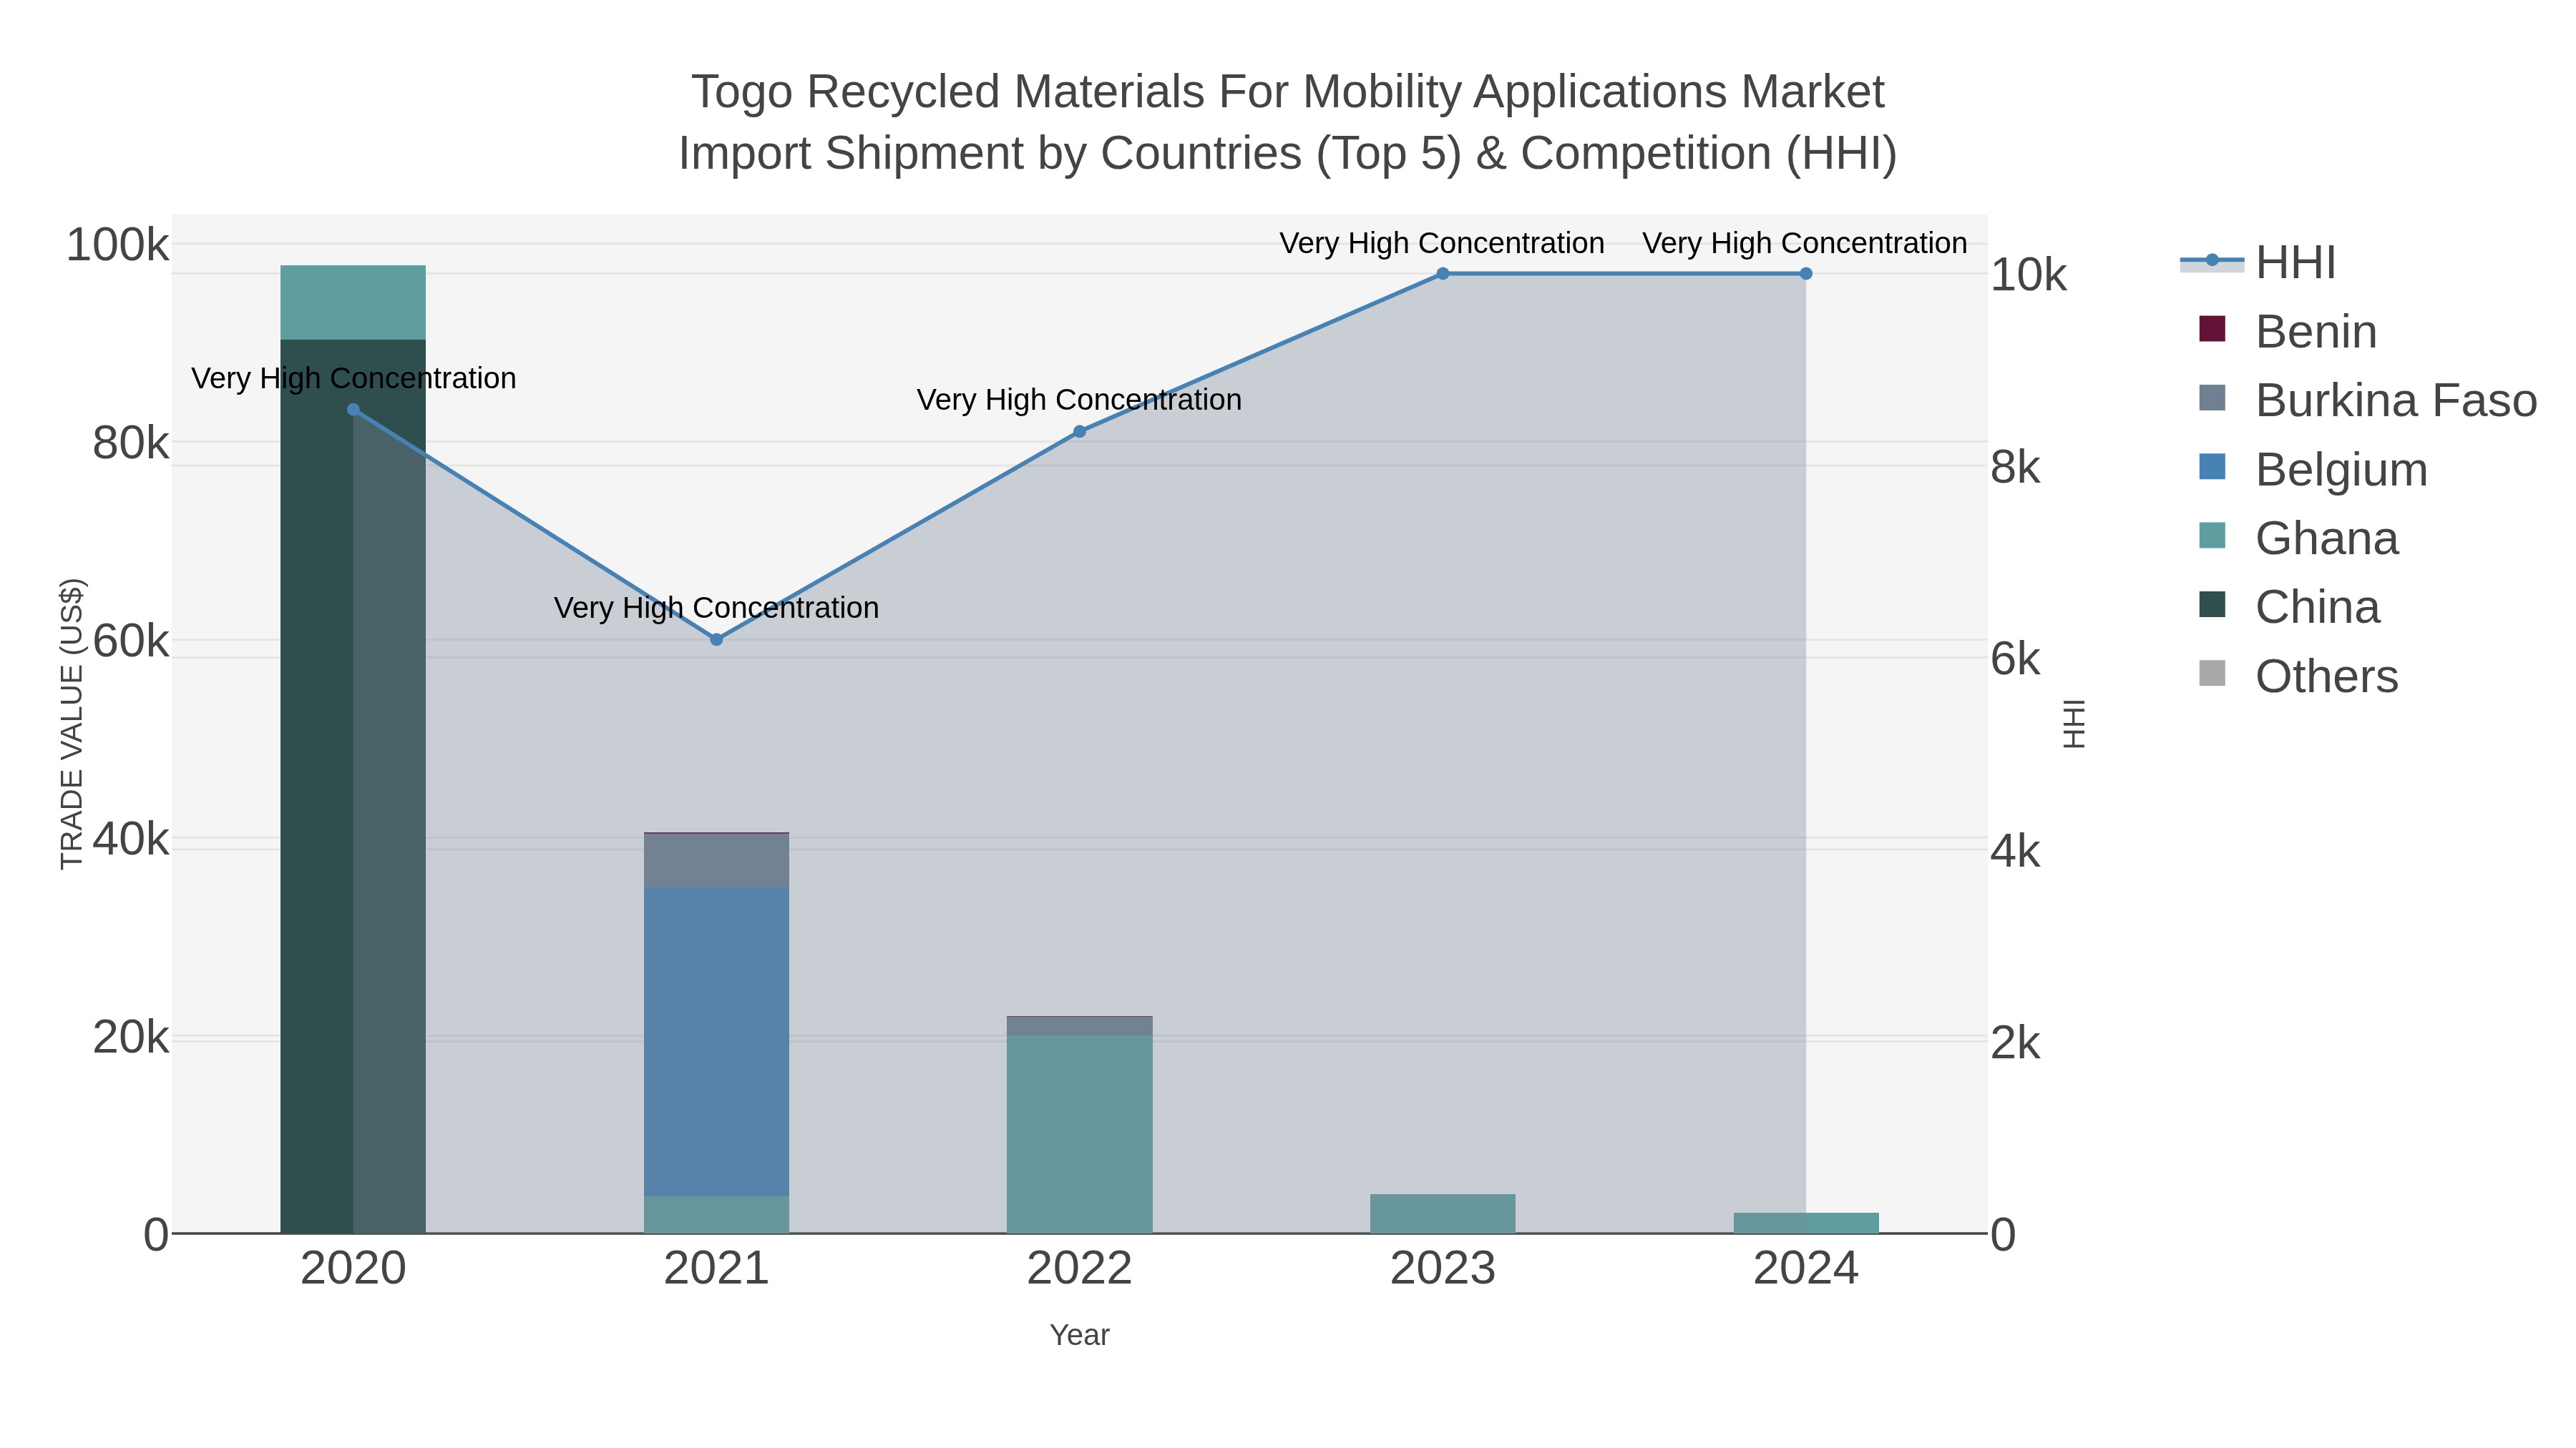Click the Others gray color swatch
This screenshot has width=2576, height=1448.
[x=2212, y=674]
